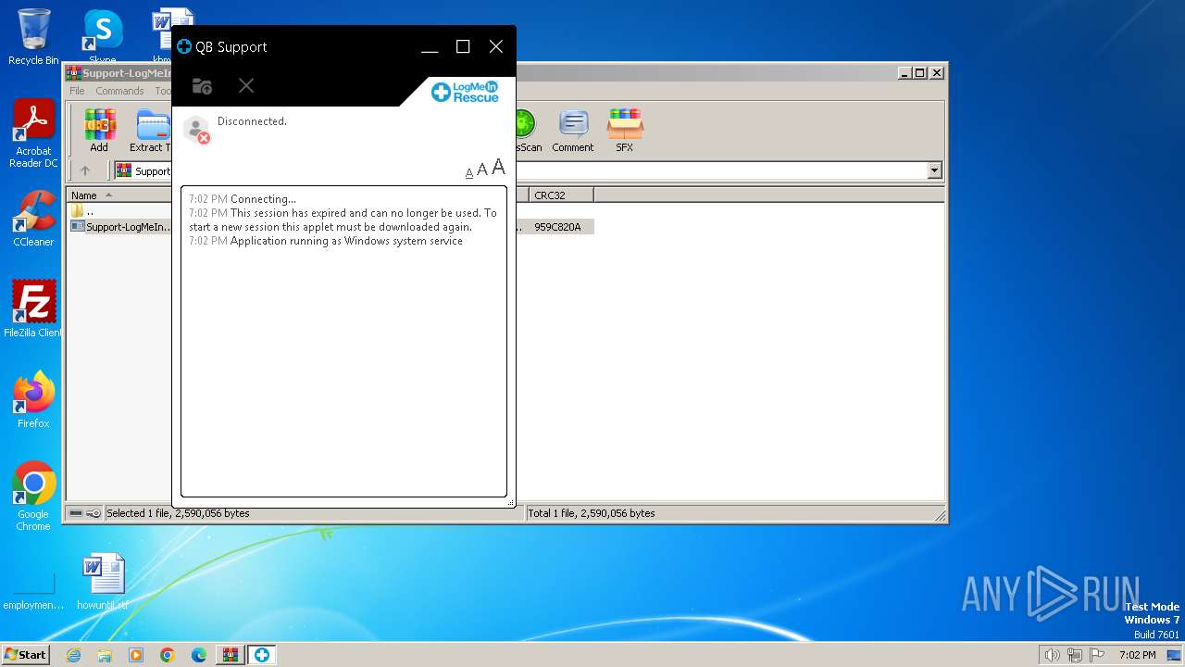Screen dimensions: 1185x667
Task: Open Windows Media Player from taskbar
Action: tap(136, 655)
